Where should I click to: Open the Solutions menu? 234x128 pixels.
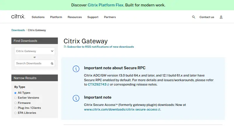[x=38, y=17]
